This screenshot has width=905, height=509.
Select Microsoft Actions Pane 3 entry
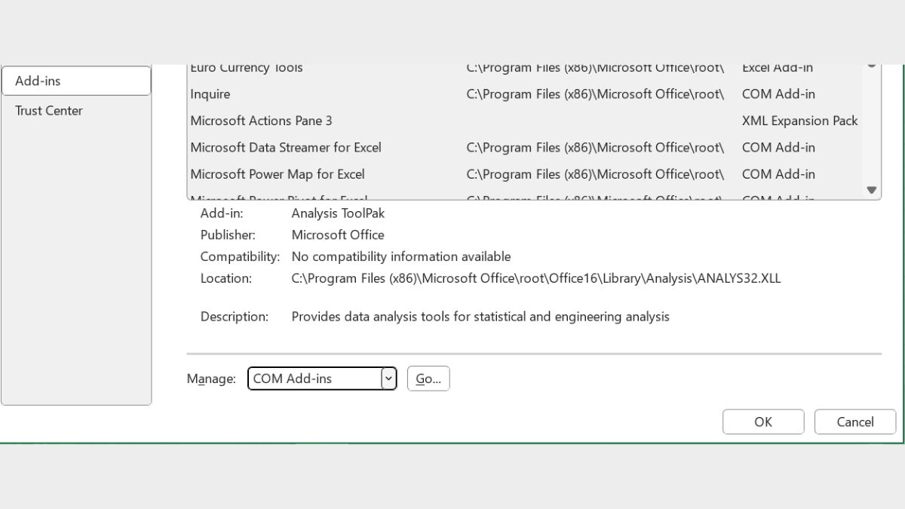pyautogui.click(x=261, y=121)
